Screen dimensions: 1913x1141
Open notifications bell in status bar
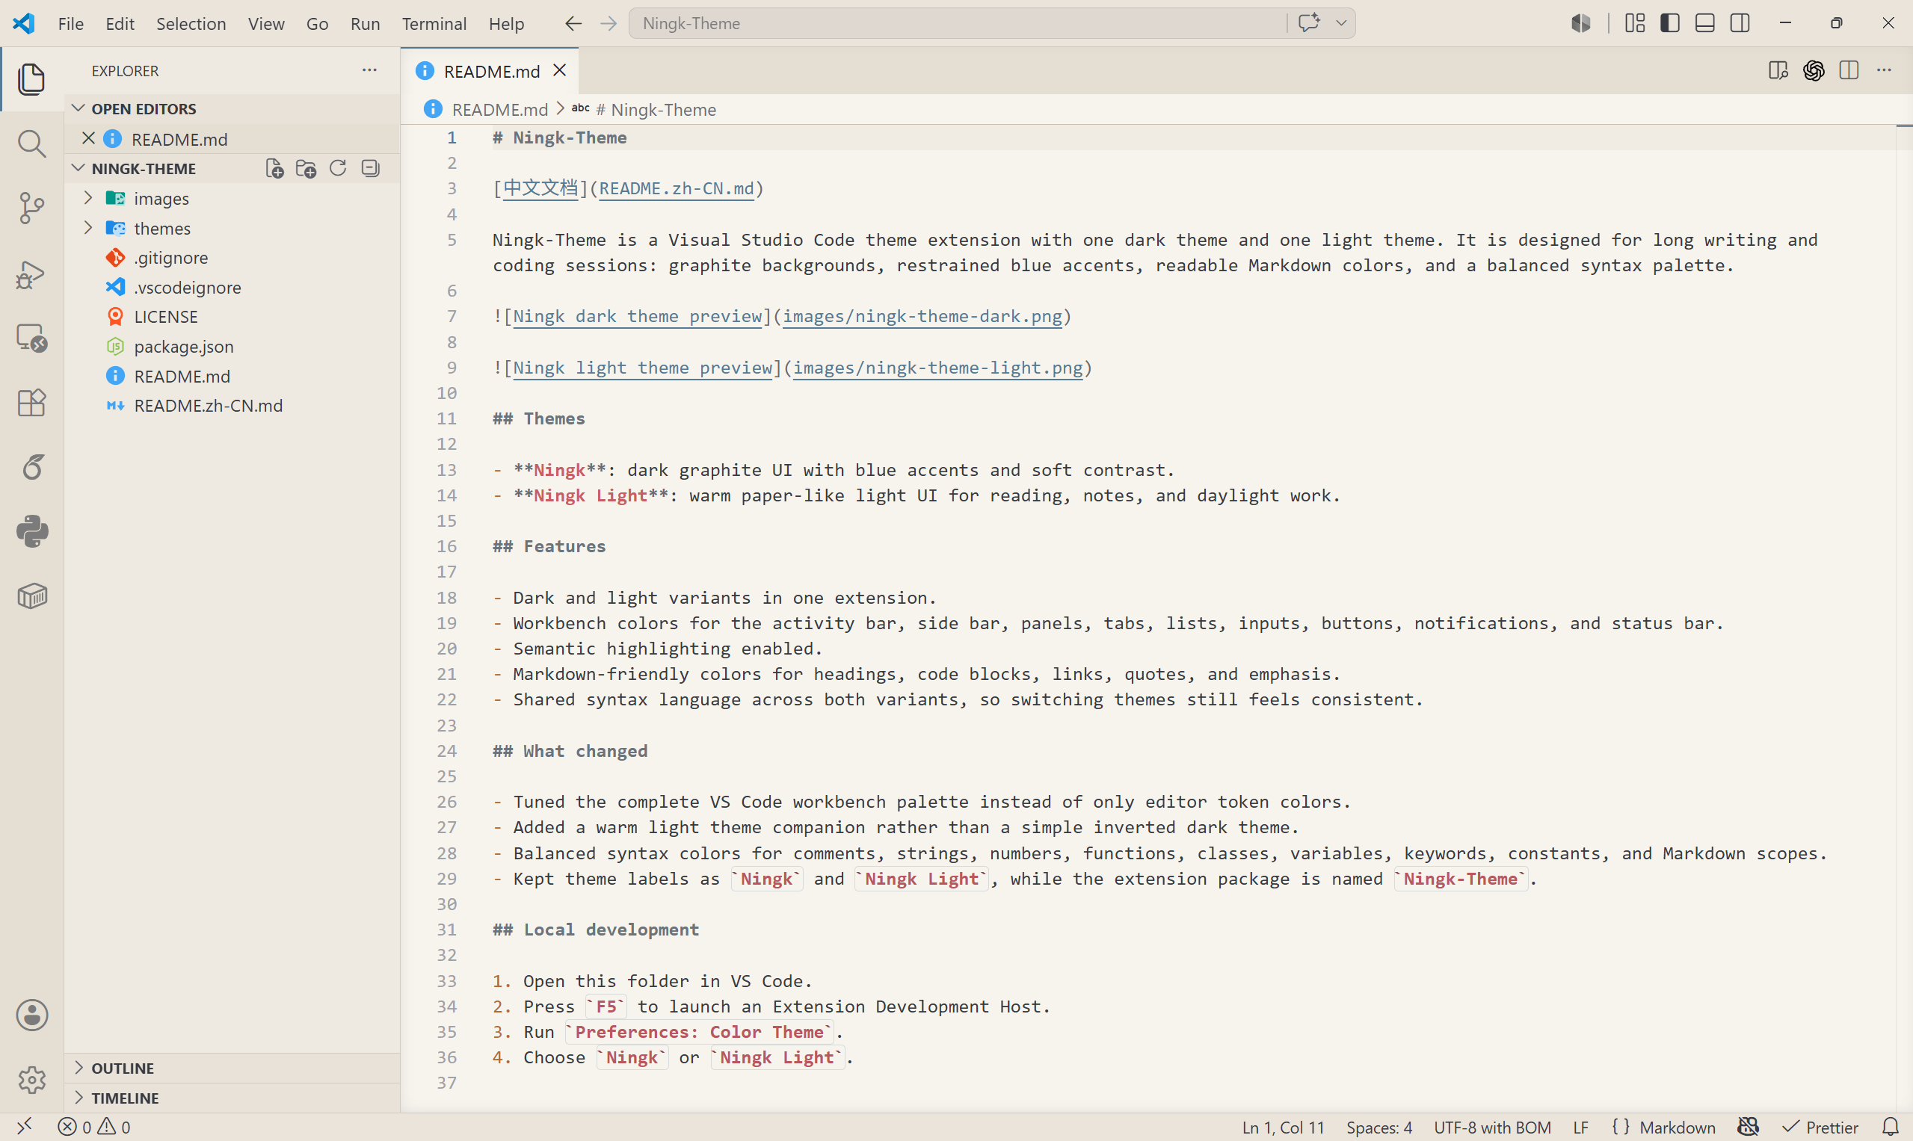pyautogui.click(x=1890, y=1127)
